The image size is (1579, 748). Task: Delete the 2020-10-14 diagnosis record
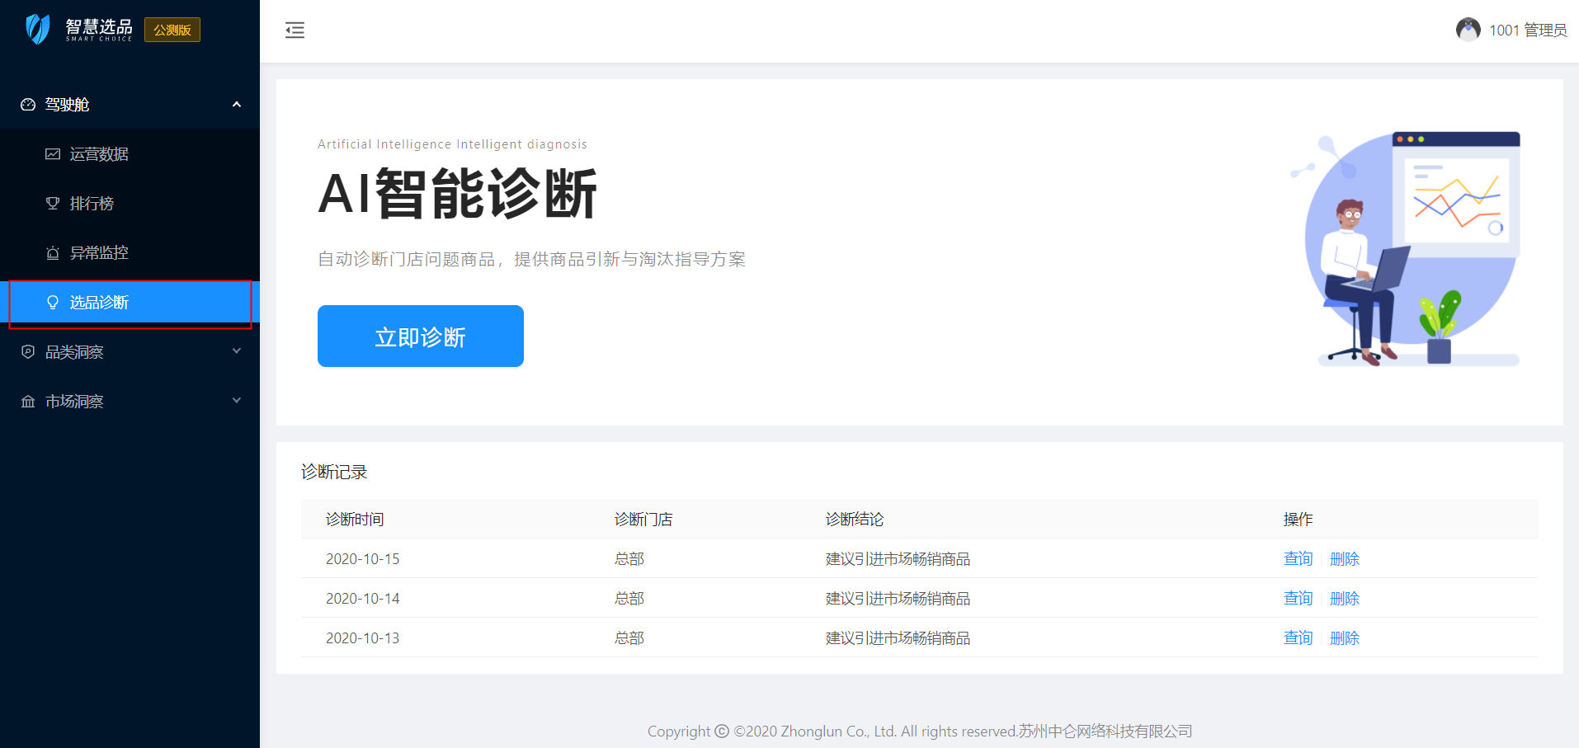(x=1344, y=599)
